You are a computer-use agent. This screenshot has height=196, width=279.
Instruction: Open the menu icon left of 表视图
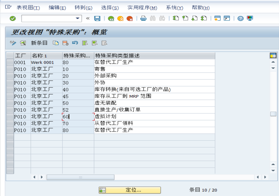point(8,7)
